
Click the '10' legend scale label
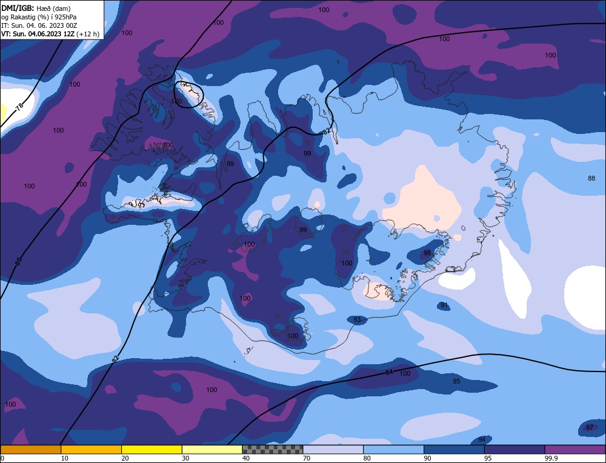point(65,458)
